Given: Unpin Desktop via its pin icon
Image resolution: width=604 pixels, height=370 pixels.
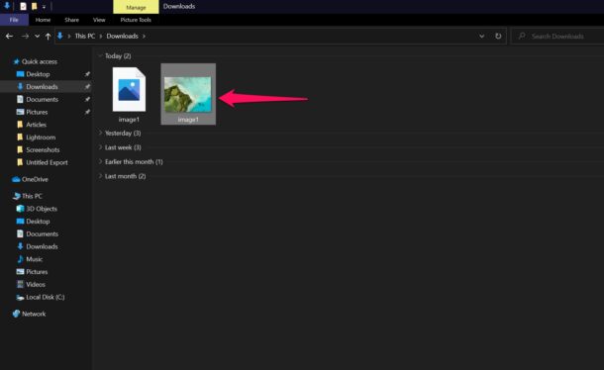Looking at the screenshot, I should 87,74.
